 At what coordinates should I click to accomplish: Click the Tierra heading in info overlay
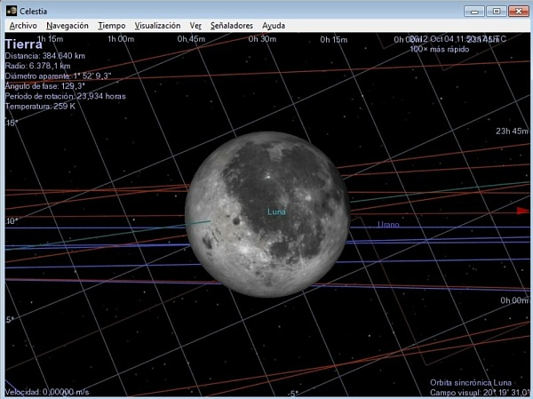coord(23,44)
